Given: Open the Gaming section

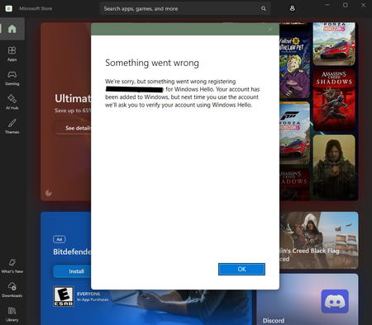Looking at the screenshot, I should click(12, 78).
